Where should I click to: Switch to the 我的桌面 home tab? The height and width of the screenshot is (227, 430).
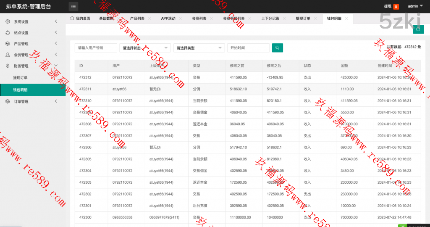pyautogui.click(x=80, y=18)
